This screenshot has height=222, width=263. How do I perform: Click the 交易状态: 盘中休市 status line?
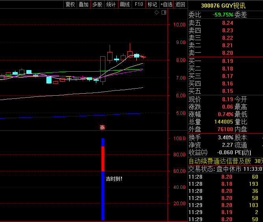[226, 169]
